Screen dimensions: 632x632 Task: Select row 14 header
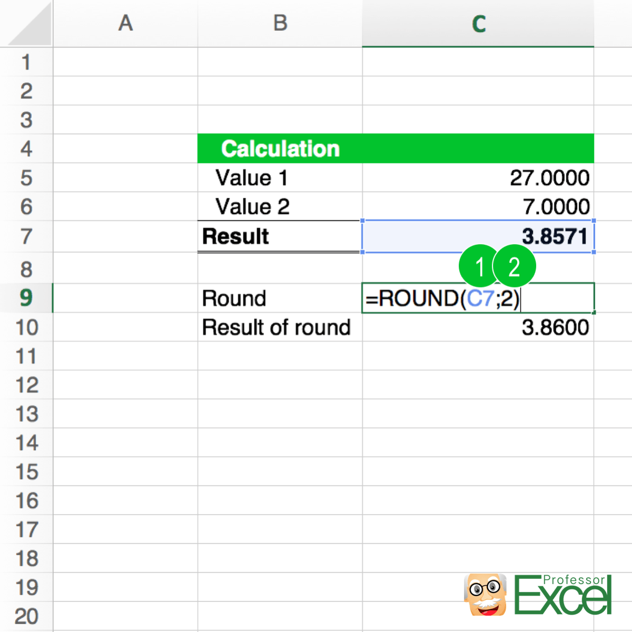[x=26, y=442]
